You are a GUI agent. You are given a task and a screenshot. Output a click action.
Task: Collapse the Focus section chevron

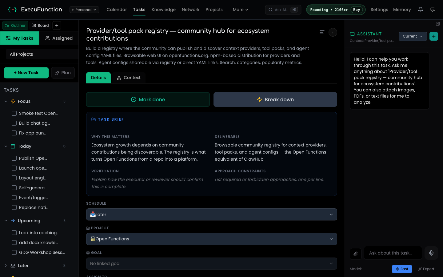click(x=6, y=101)
